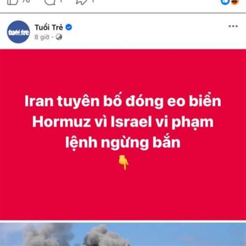Open Tuổi Trẻ page profile picture
Viewport: 246px width, 246px height.
[18, 32]
